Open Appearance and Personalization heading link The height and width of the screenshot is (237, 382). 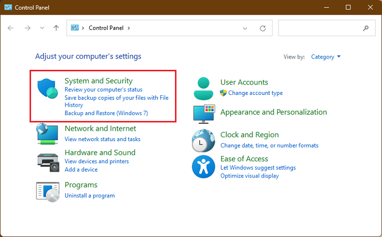(274, 112)
